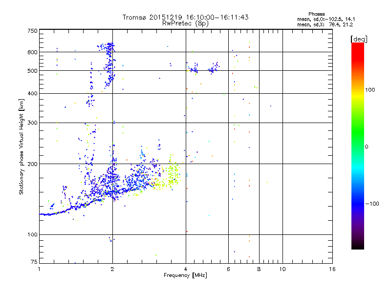This screenshot has height=293, width=391.
Task: Click the blue echo cluster above 600 km
Action: click(107, 46)
